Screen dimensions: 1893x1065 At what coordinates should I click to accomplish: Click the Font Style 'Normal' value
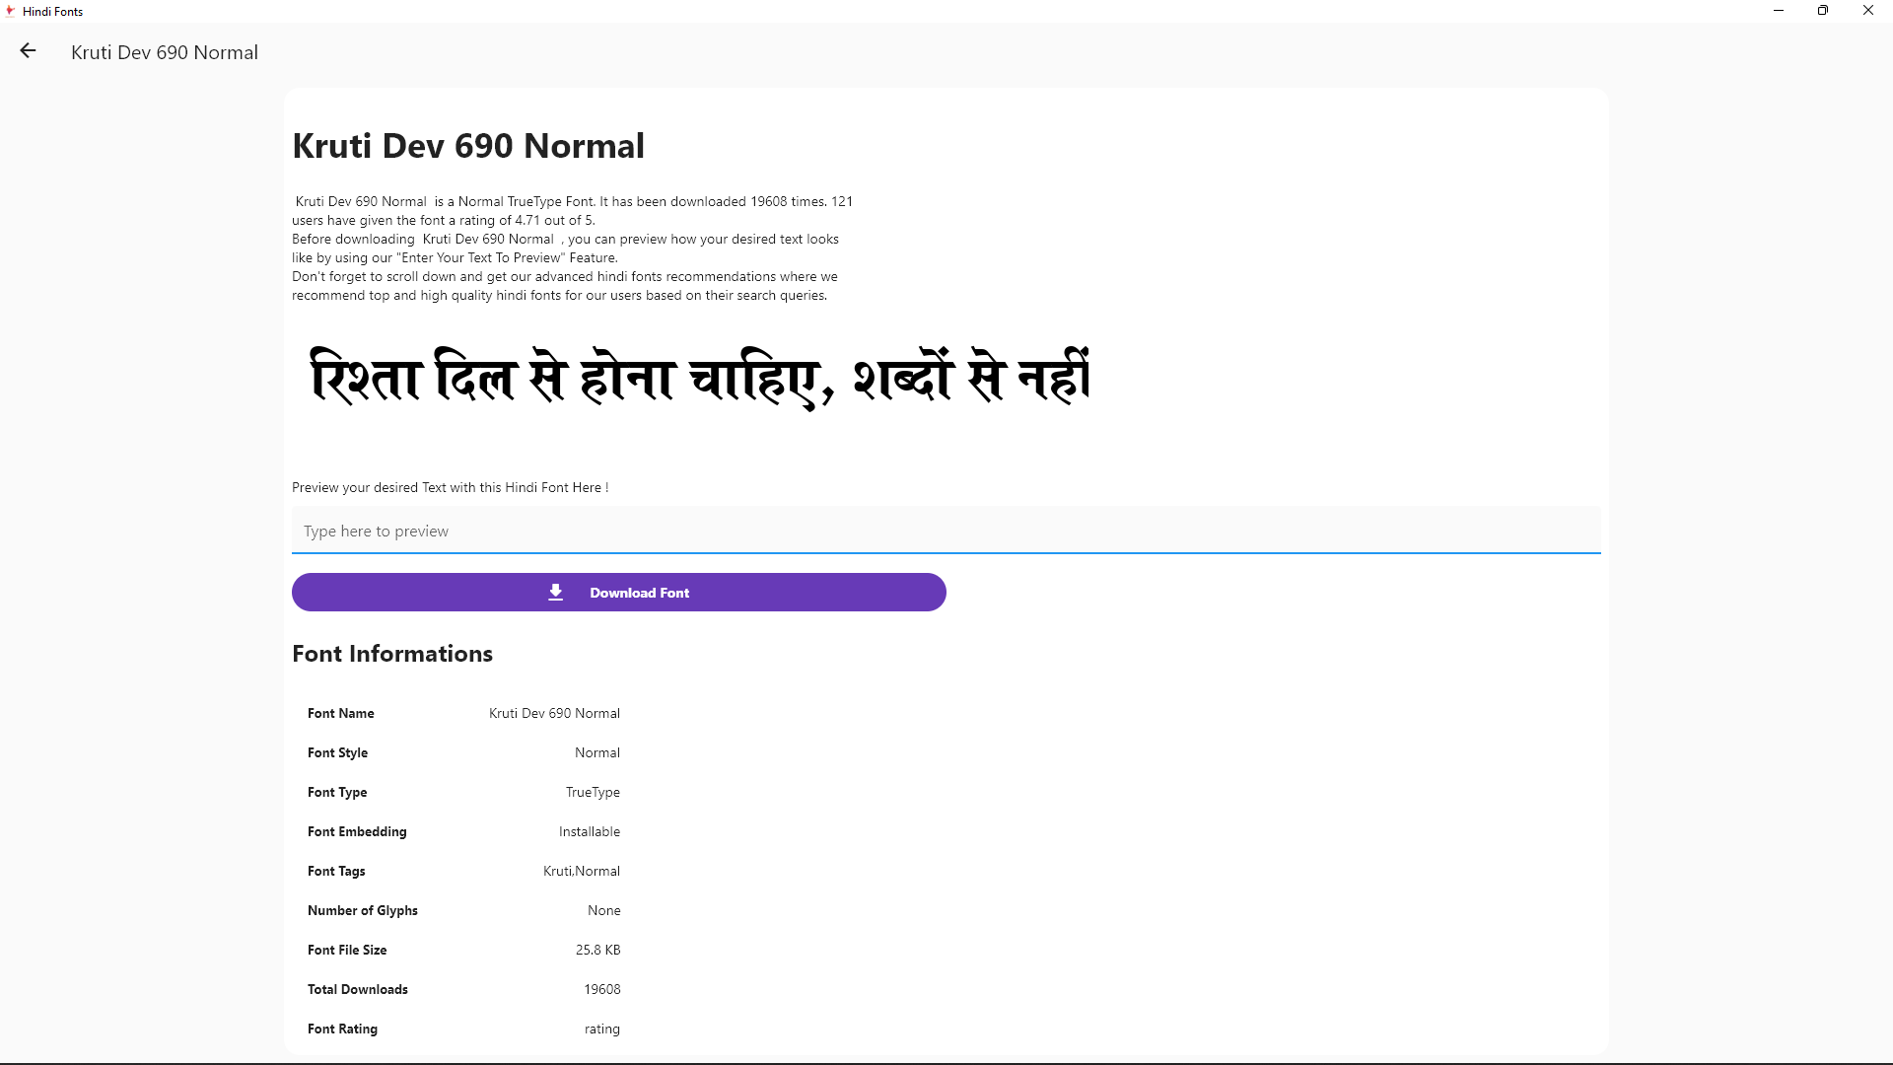coord(596,752)
